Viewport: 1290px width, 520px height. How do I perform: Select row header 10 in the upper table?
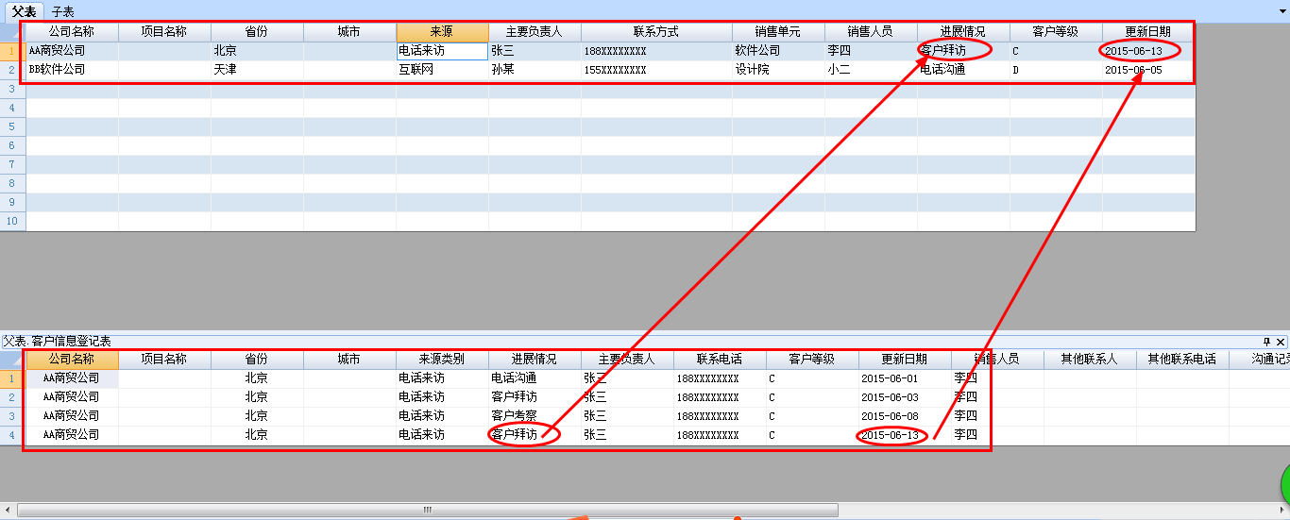point(12,221)
